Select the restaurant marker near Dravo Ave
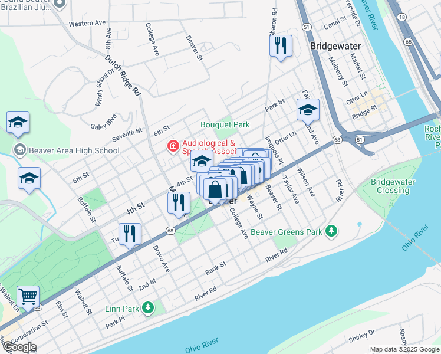441x354 pixels. point(179,204)
